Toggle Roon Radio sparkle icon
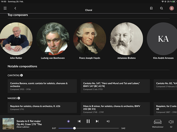 [x=68, y=121]
